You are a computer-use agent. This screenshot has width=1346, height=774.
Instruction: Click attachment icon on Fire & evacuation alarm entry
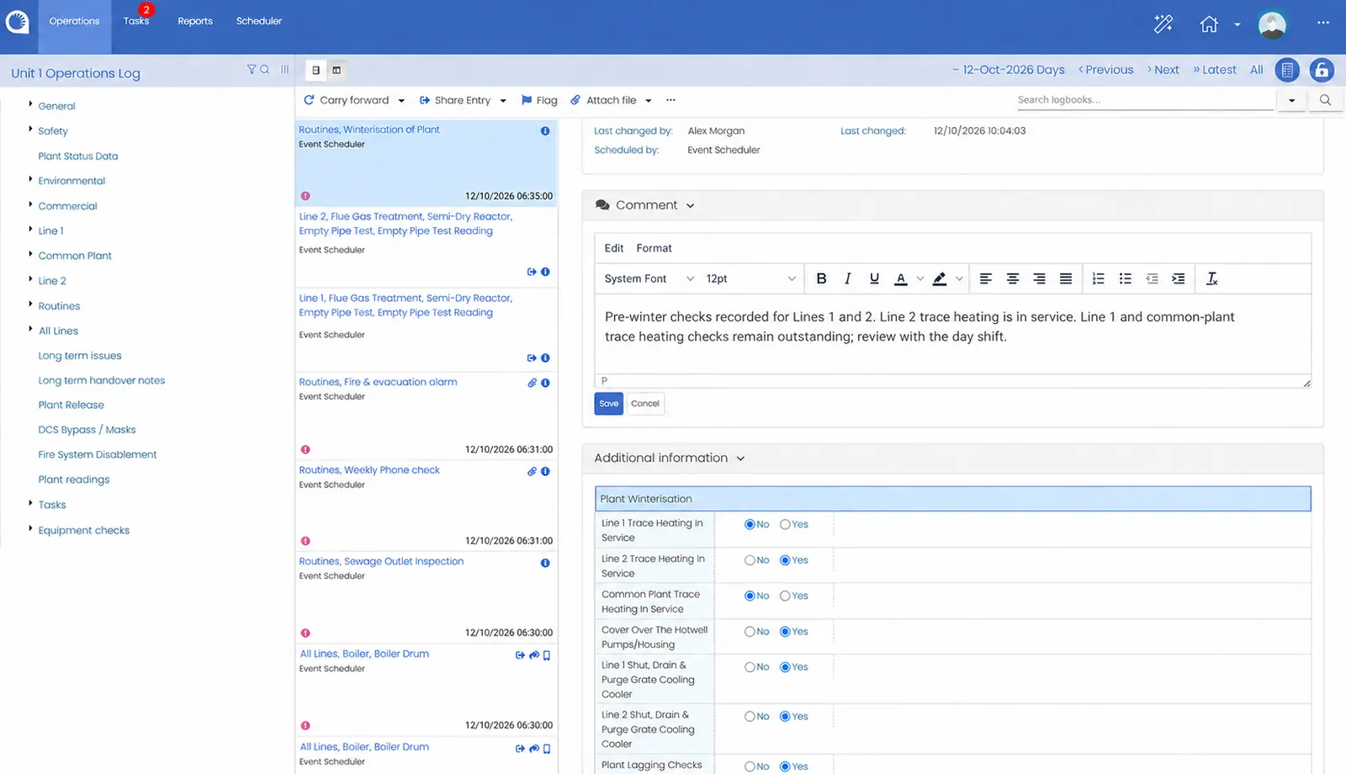[x=532, y=383]
